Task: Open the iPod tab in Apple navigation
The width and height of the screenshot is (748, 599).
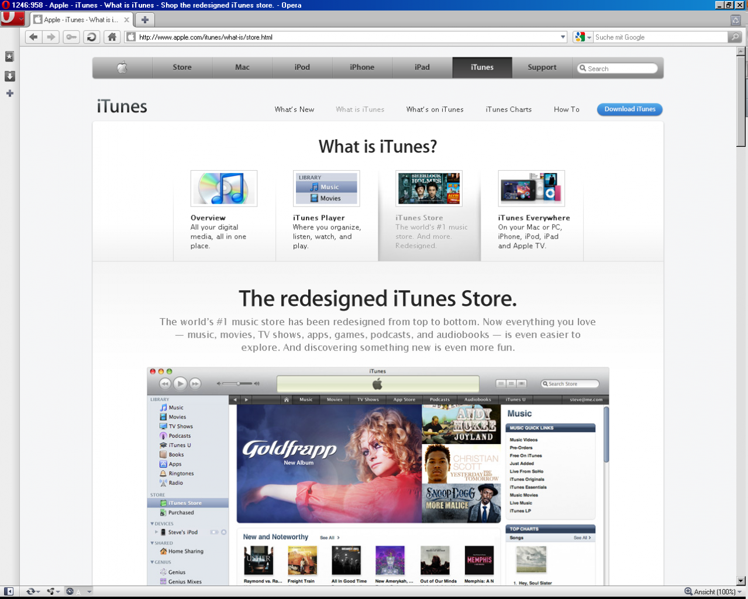Action: [x=302, y=67]
